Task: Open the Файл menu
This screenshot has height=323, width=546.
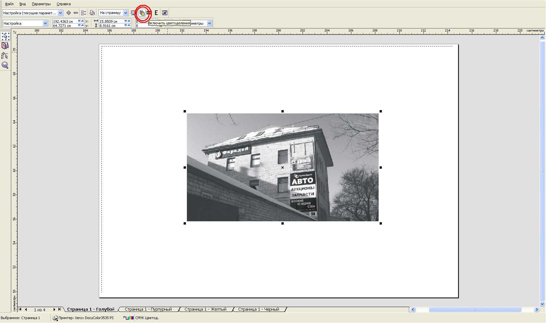Action: coord(9,4)
